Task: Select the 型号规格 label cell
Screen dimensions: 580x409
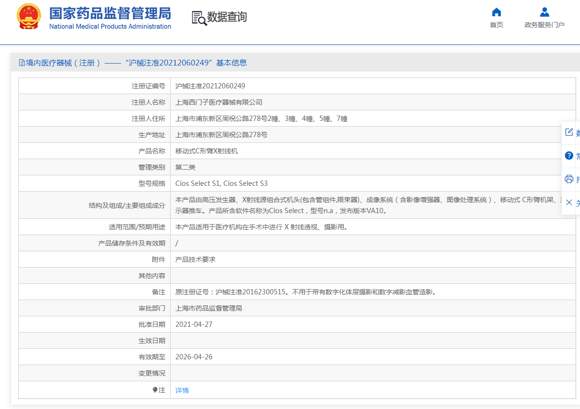Action: [95, 183]
